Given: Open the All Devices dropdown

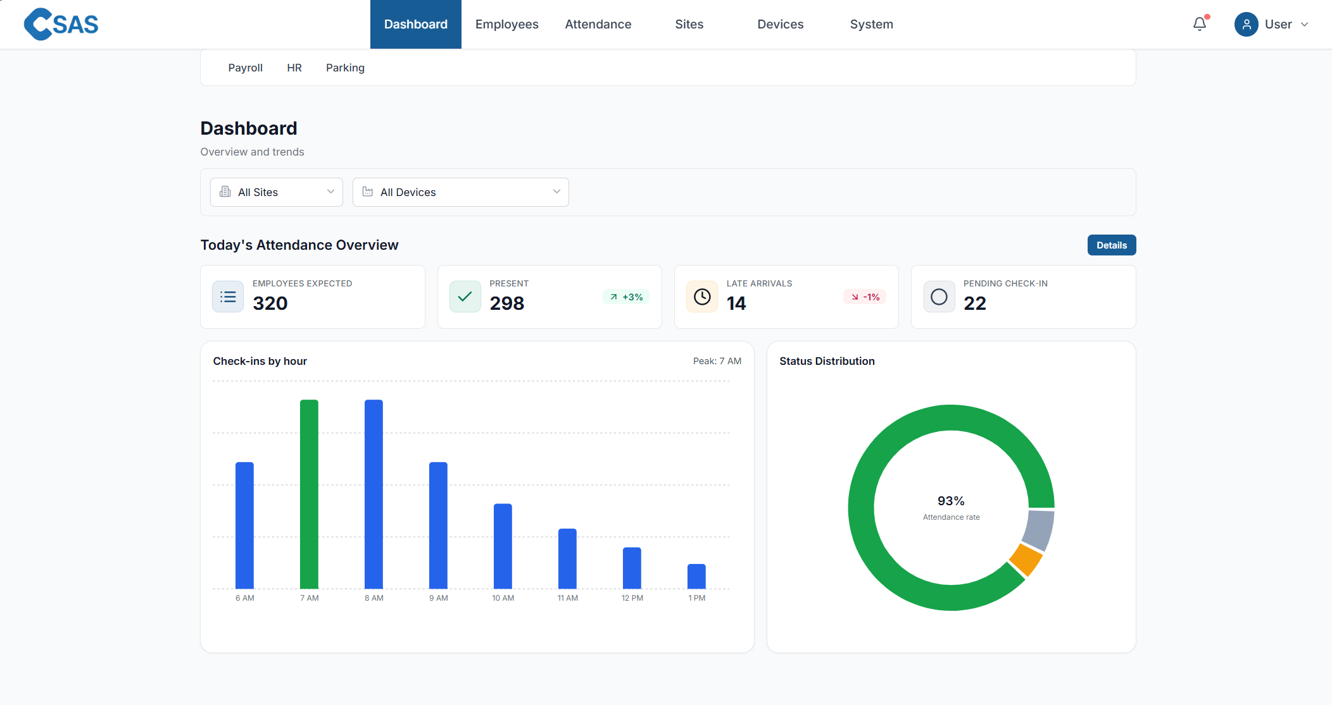Looking at the screenshot, I should click(x=460, y=192).
